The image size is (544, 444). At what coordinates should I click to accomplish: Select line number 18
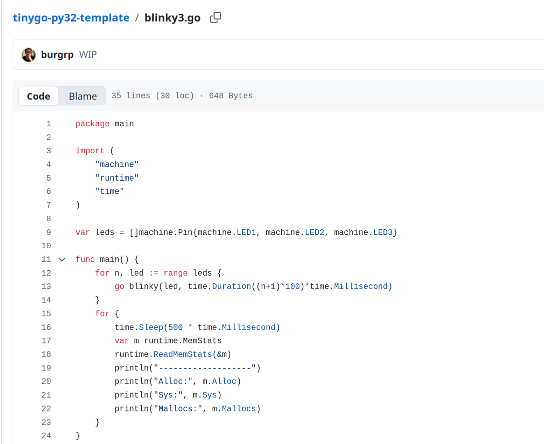tap(46, 354)
